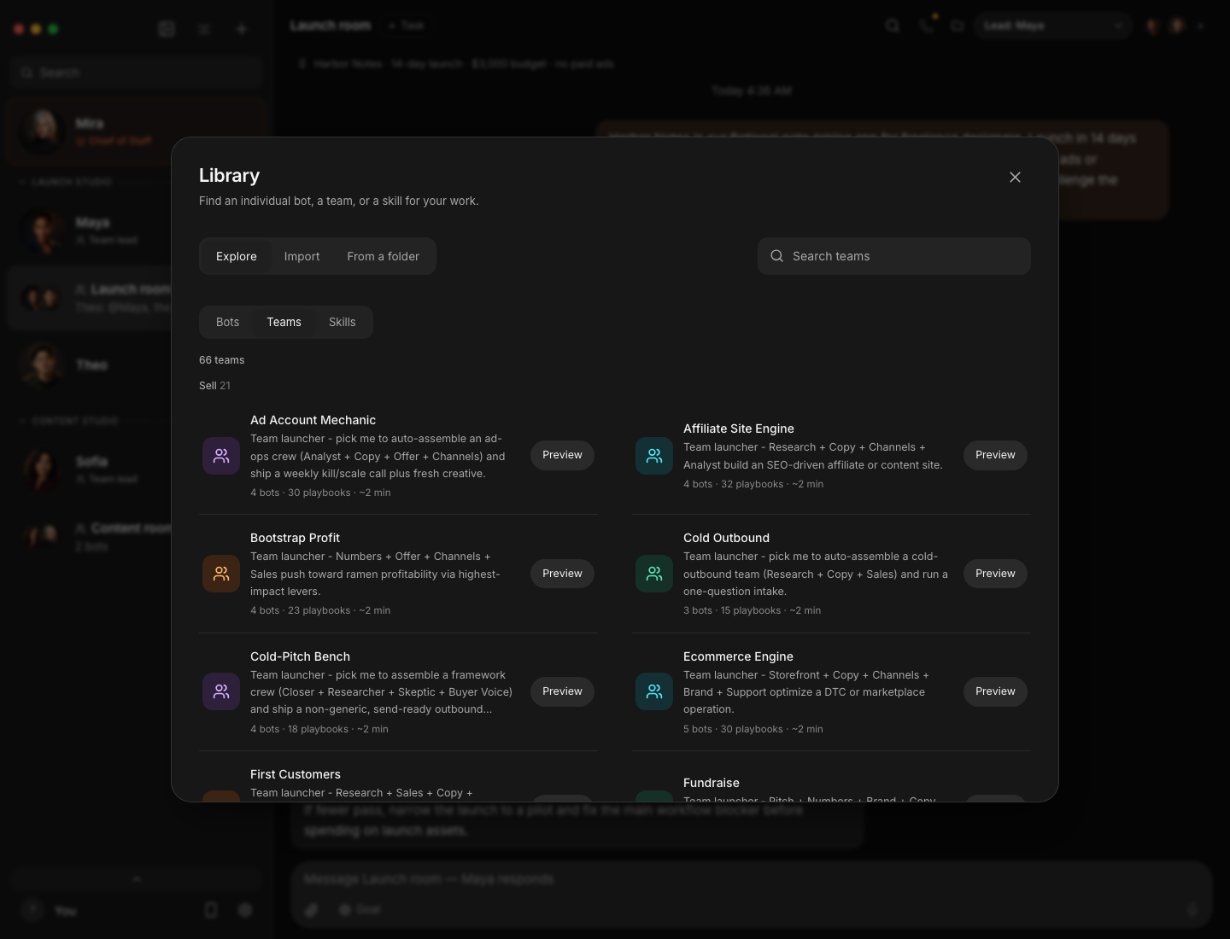Click the top bar search icon behind the dialog
Viewport: 1230px width, 939px height.
click(893, 26)
